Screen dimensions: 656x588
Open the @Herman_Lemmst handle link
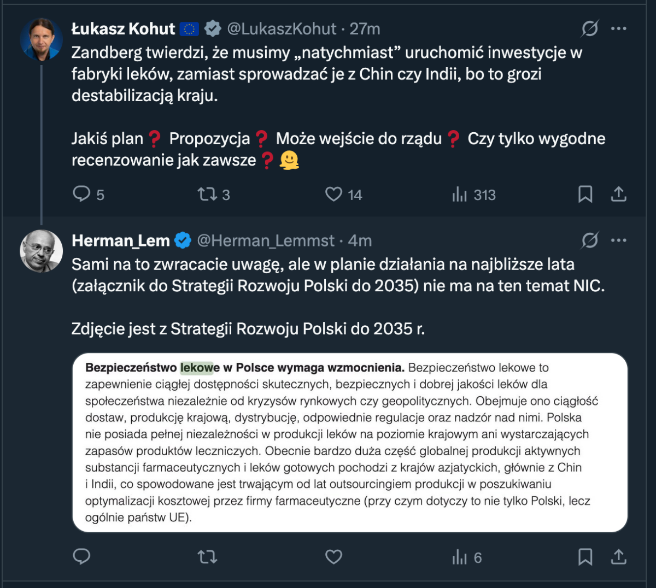click(265, 240)
